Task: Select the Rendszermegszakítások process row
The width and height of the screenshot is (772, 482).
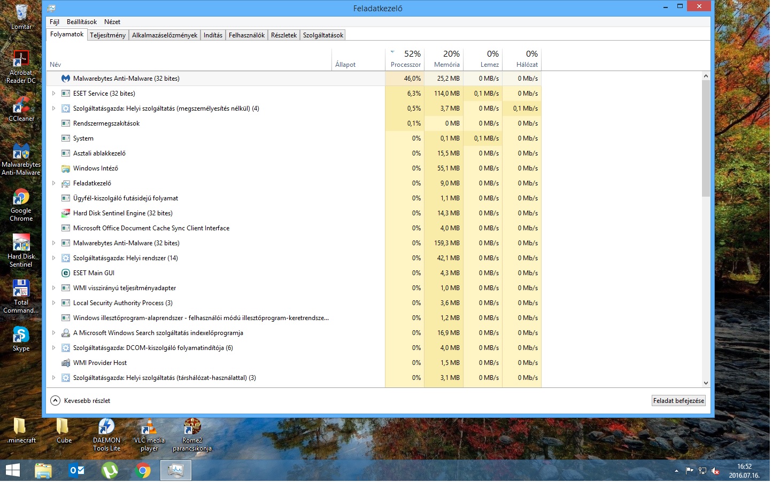Action: pyautogui.click(x=294, y=123)
